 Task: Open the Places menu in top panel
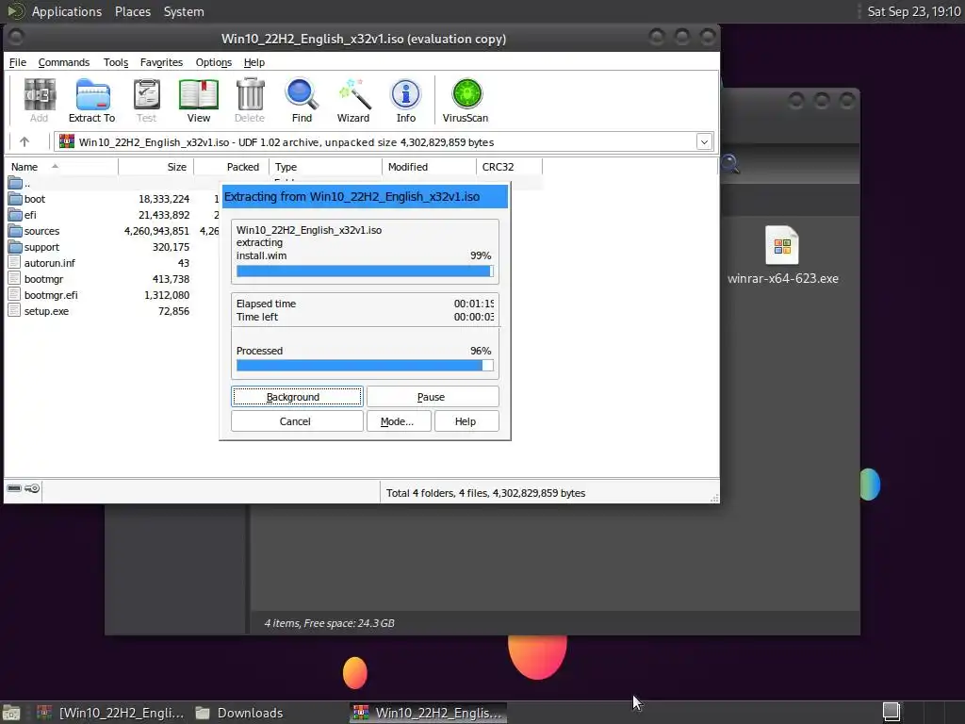[133, 11]
